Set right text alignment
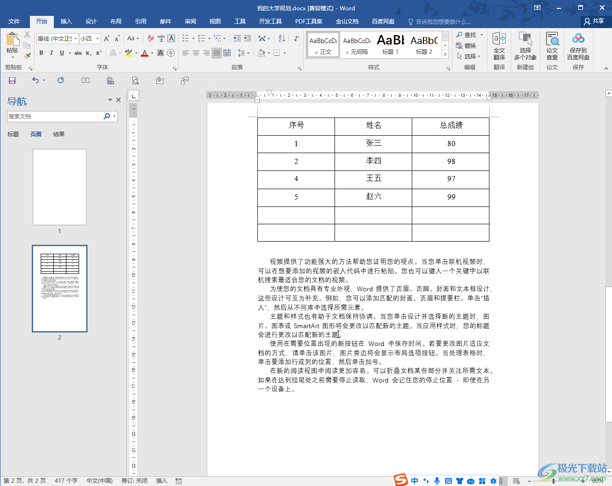 [x=206, y=53]
